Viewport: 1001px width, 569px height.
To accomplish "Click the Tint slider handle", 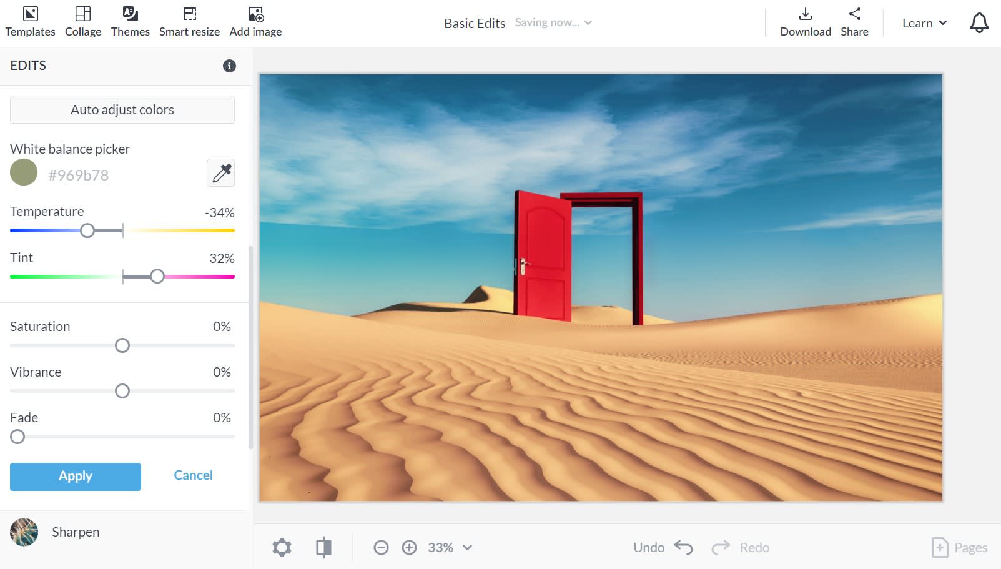I will [157, 276].
